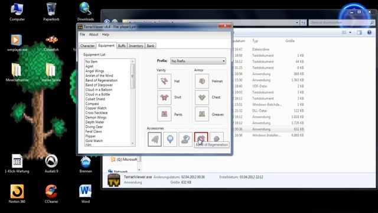Open the meine Spiele folder icon

coord(51,72)
